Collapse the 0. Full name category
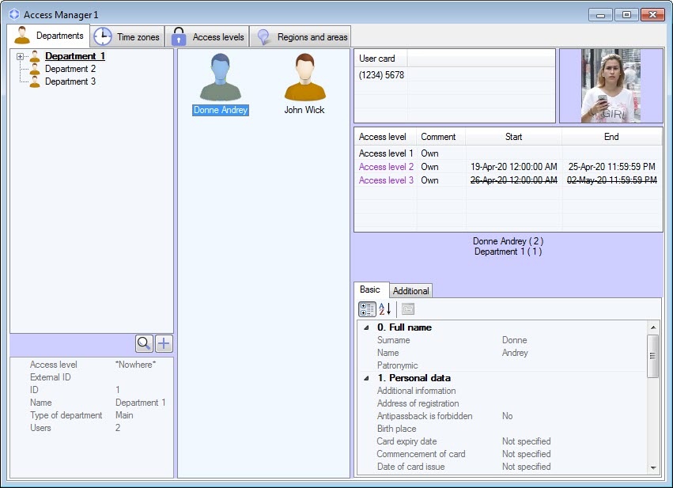 click(x=366, y=327)
